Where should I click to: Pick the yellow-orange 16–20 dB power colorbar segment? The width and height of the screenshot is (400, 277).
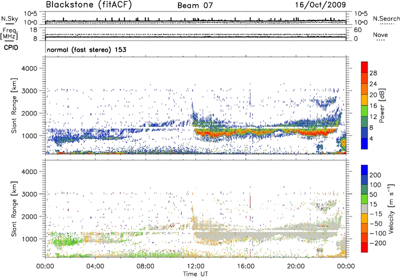(364, 100)
